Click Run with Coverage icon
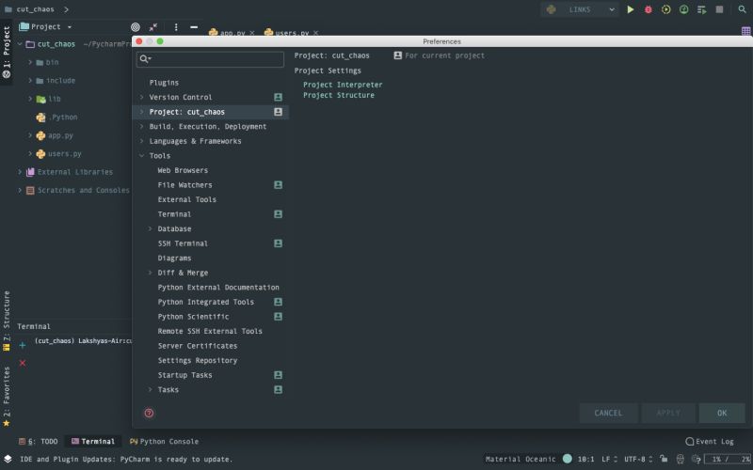 click(665, 9)
